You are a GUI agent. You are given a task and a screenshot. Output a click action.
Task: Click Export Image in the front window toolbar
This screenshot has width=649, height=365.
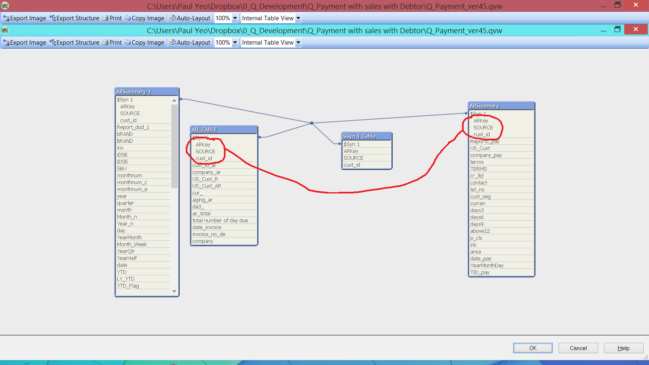(25, 43)
